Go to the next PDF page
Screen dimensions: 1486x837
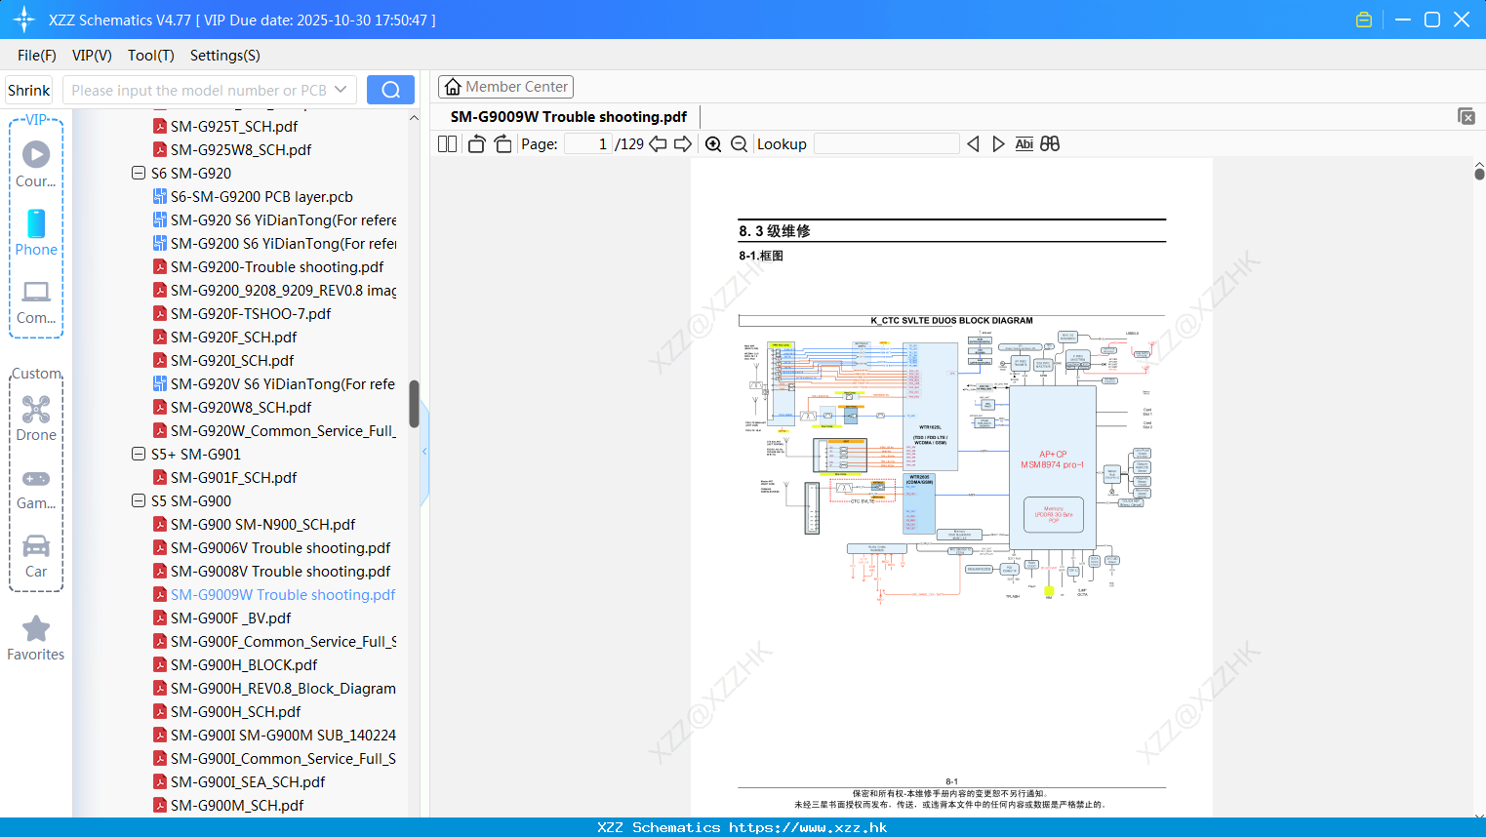pyautogui.click(x=683, y=143)
